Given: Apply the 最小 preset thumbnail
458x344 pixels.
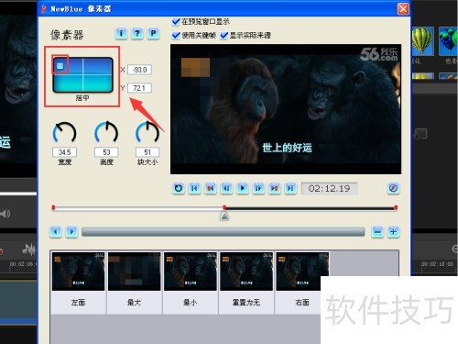Looking at the screenshot, I should tap(191, 272).
